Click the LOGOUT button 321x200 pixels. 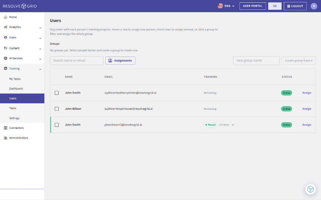(x=295, y=6)
